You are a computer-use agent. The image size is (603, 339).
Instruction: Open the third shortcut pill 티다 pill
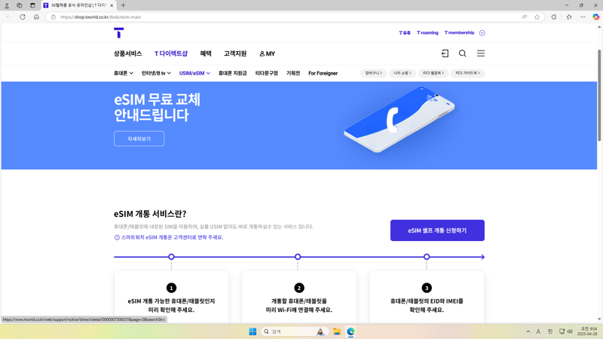(433, 73)
